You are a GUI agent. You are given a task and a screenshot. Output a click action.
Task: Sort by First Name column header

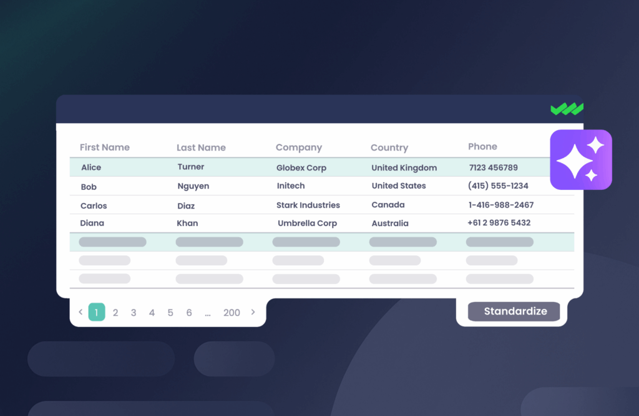coord(105,147)
